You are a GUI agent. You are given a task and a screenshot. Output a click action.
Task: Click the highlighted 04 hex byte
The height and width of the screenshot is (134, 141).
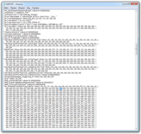point(61,88)
